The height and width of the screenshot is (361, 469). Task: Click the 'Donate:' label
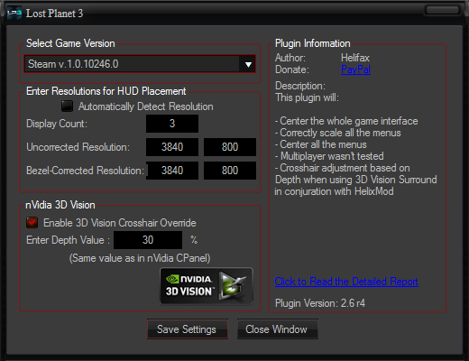coord(292,69)
